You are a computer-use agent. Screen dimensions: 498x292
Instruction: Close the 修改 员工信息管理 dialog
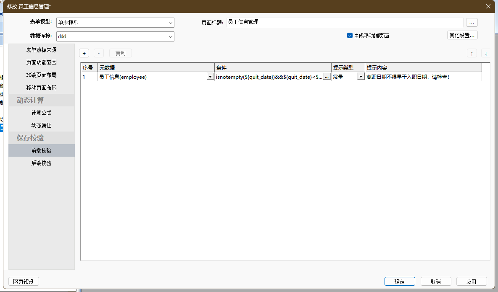tap(488, 6)
